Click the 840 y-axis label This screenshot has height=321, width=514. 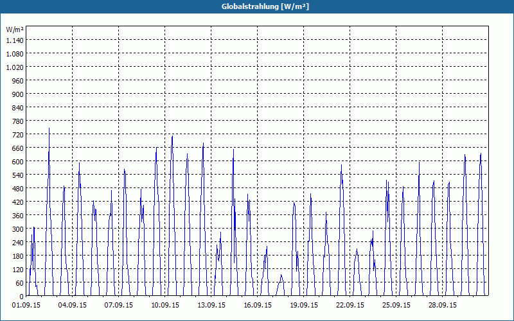[x=18, y=108]
